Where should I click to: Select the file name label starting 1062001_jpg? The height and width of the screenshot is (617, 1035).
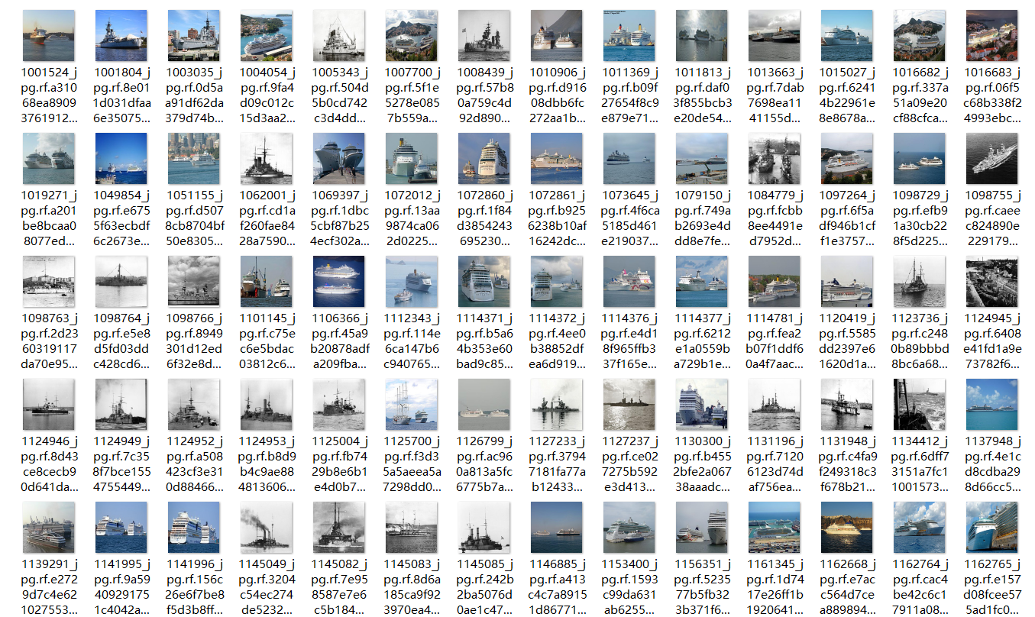click(x=267, y=218)
